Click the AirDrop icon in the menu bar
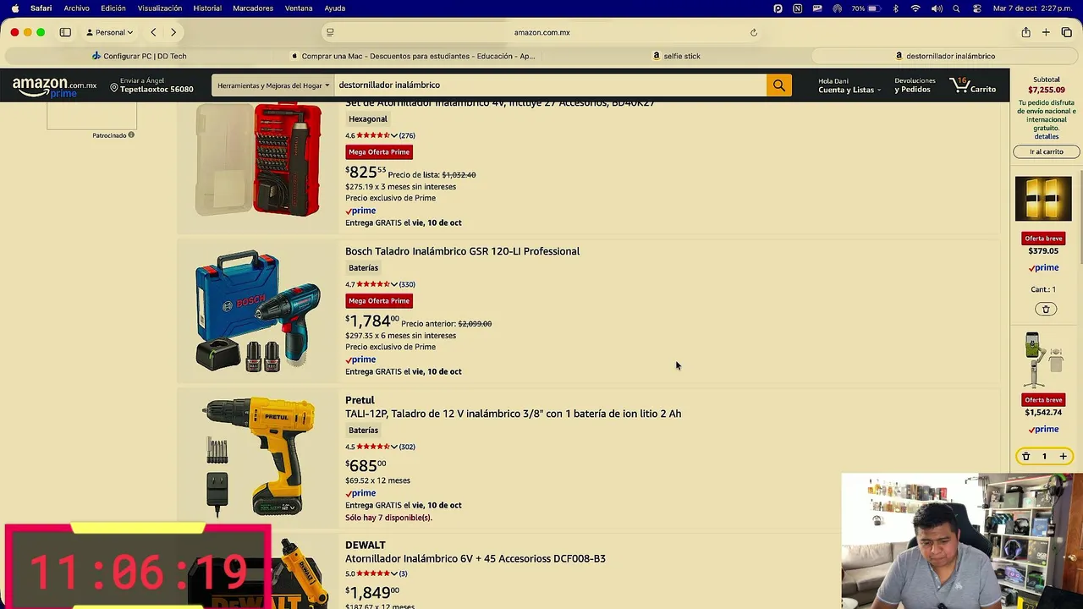The image size is (1083, 609). [837, 8]
